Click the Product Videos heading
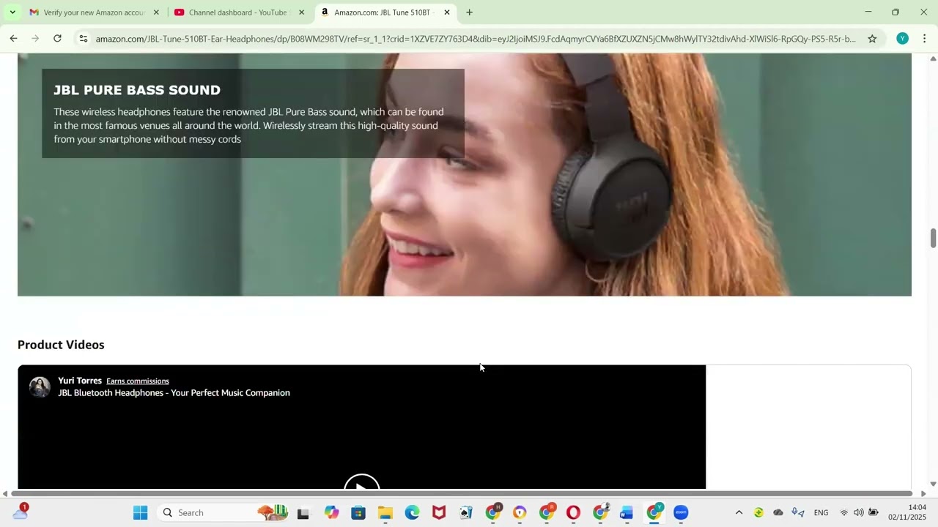The image size is (938, 527). [61, 345]
